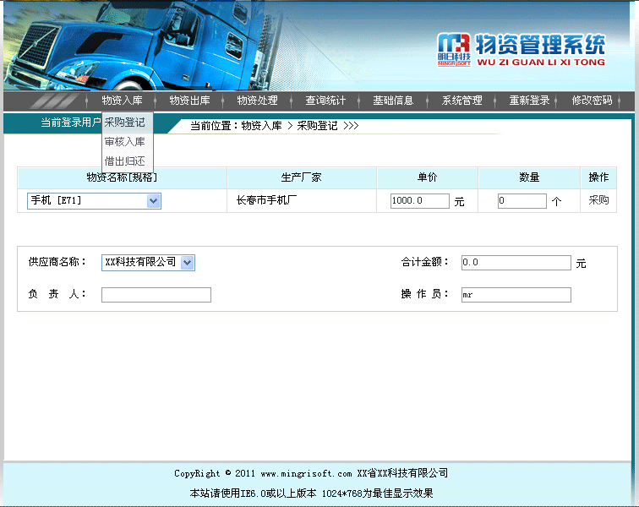Open the 系统管理 menu
The image size is (639, 507).
tap(461, 101)
